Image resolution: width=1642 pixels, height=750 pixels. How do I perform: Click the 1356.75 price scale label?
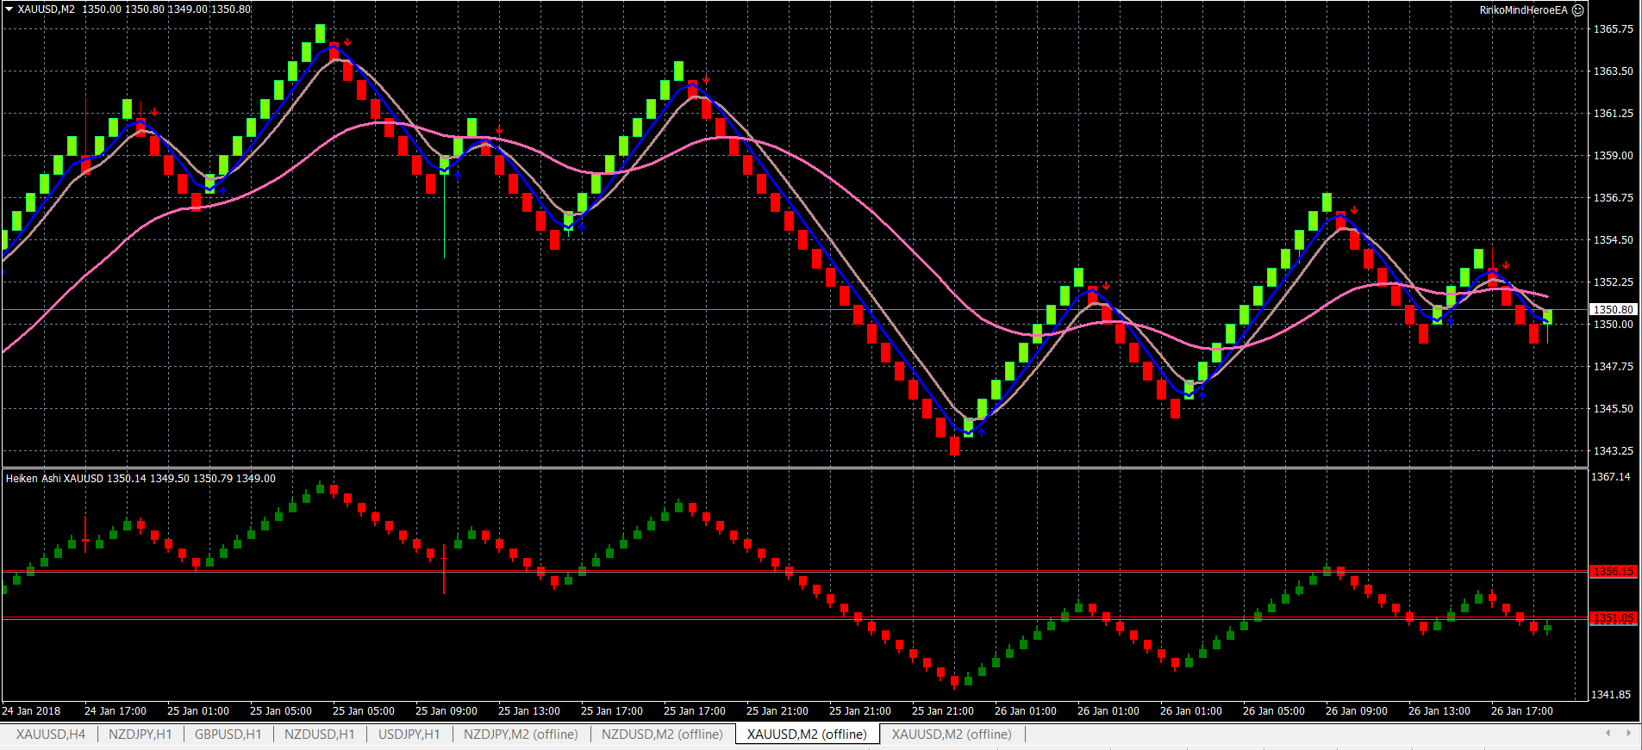pyautogui.click(x=1613, y=198)
